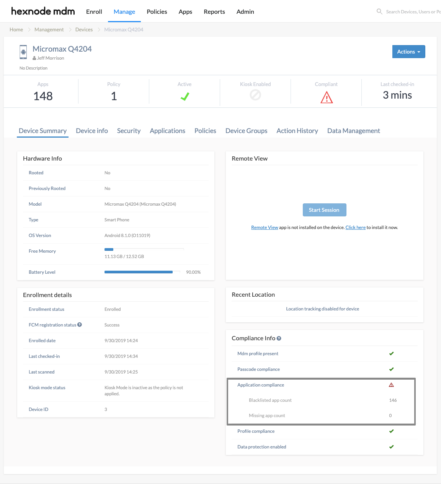Follow the Remote View link
Screen dimensions: 441x484
click(x=265, y=227)
